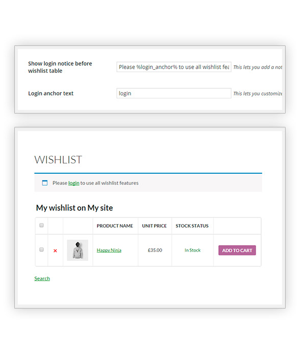This screenshot has width=306, height=352.
Task: Check the Happy Ninja row checkbox
Action: 41,250
